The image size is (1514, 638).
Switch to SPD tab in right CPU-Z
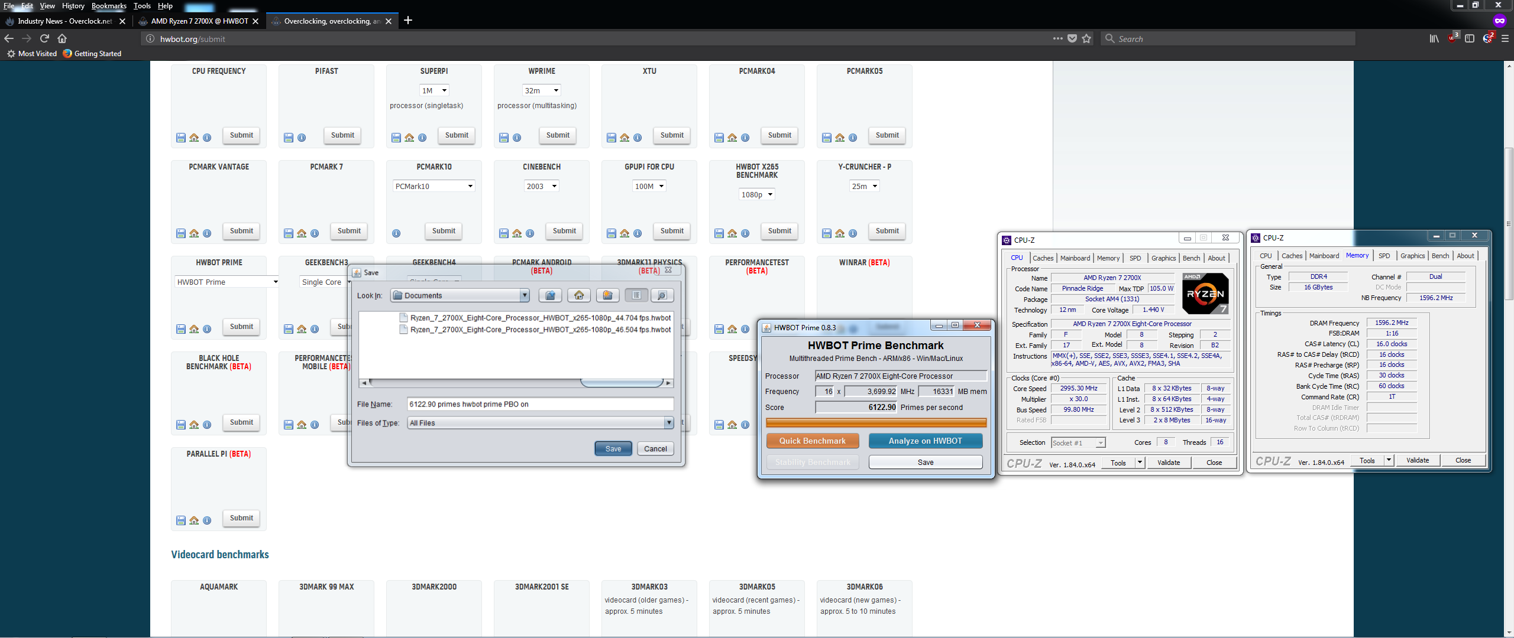click(x=1384, y=256)
